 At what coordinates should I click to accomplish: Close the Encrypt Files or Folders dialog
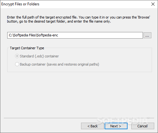[153, 4]
